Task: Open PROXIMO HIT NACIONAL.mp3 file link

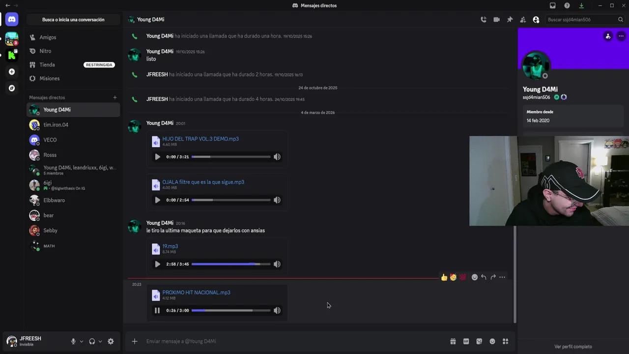Action: tap(196, 293)
